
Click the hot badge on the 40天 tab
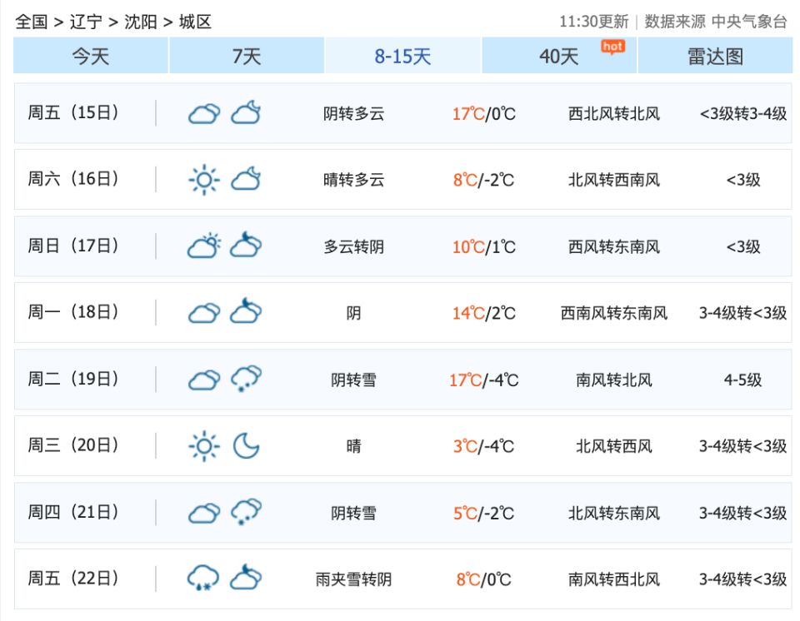click(x=613, y=47)
